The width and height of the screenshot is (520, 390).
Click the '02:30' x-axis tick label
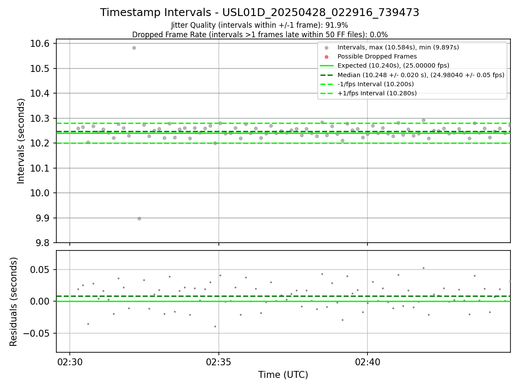(70, 362)
